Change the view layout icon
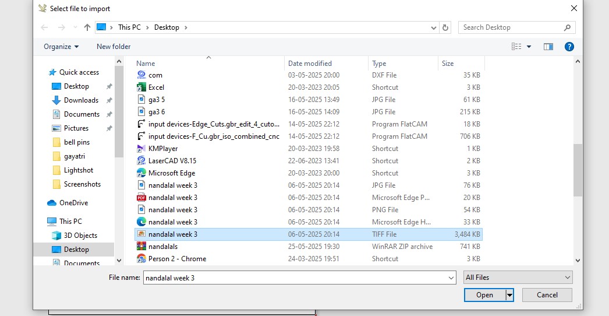Viewport: 609px width, 316px height. (516, 47)
